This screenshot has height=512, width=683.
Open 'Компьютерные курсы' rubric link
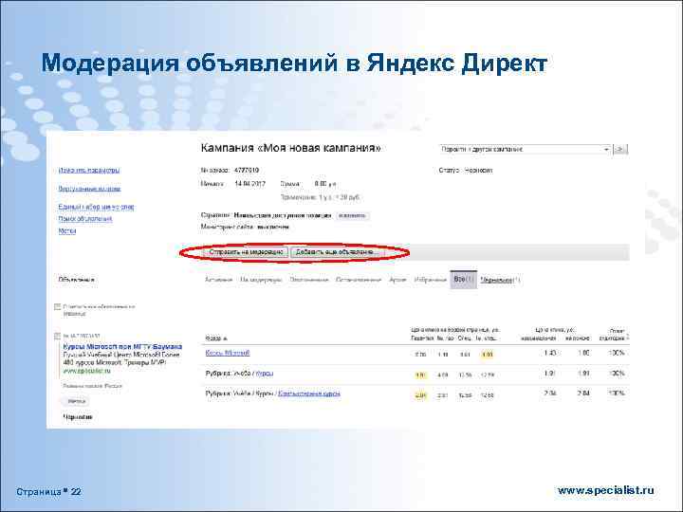[309, 393]
